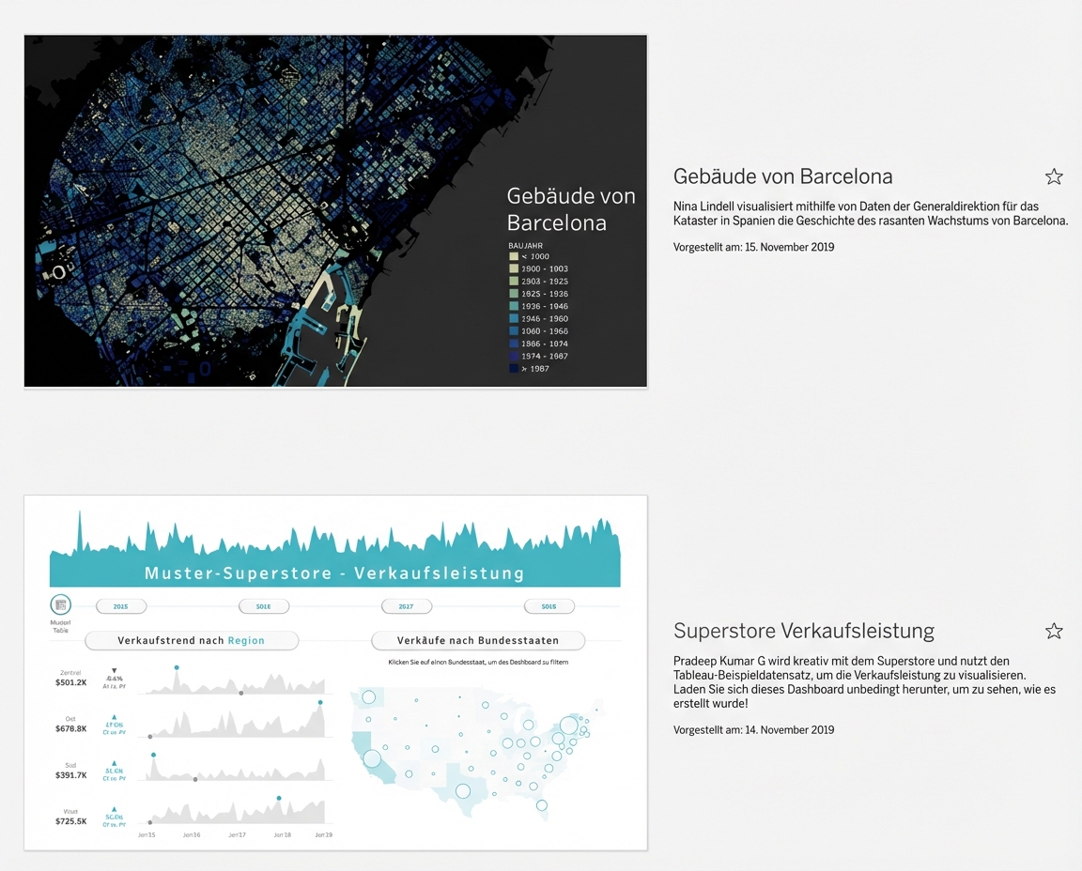The width and height of the screenshot is (1082, 871).
Task: Pick the darkest '> 1987' legend swatch
Action: 514,369
